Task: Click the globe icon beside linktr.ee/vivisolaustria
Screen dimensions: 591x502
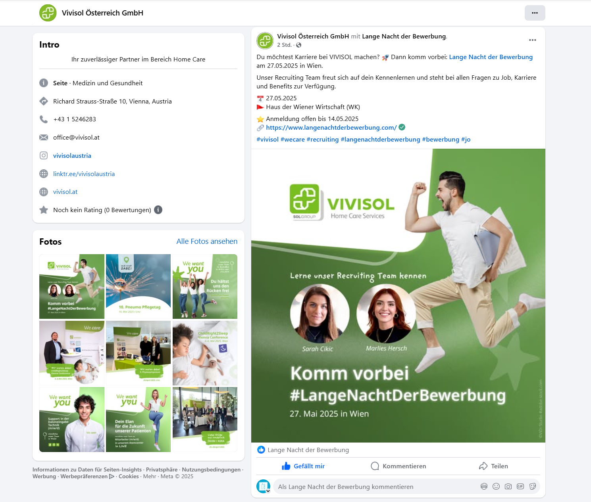Action: [x=44, y=174]
